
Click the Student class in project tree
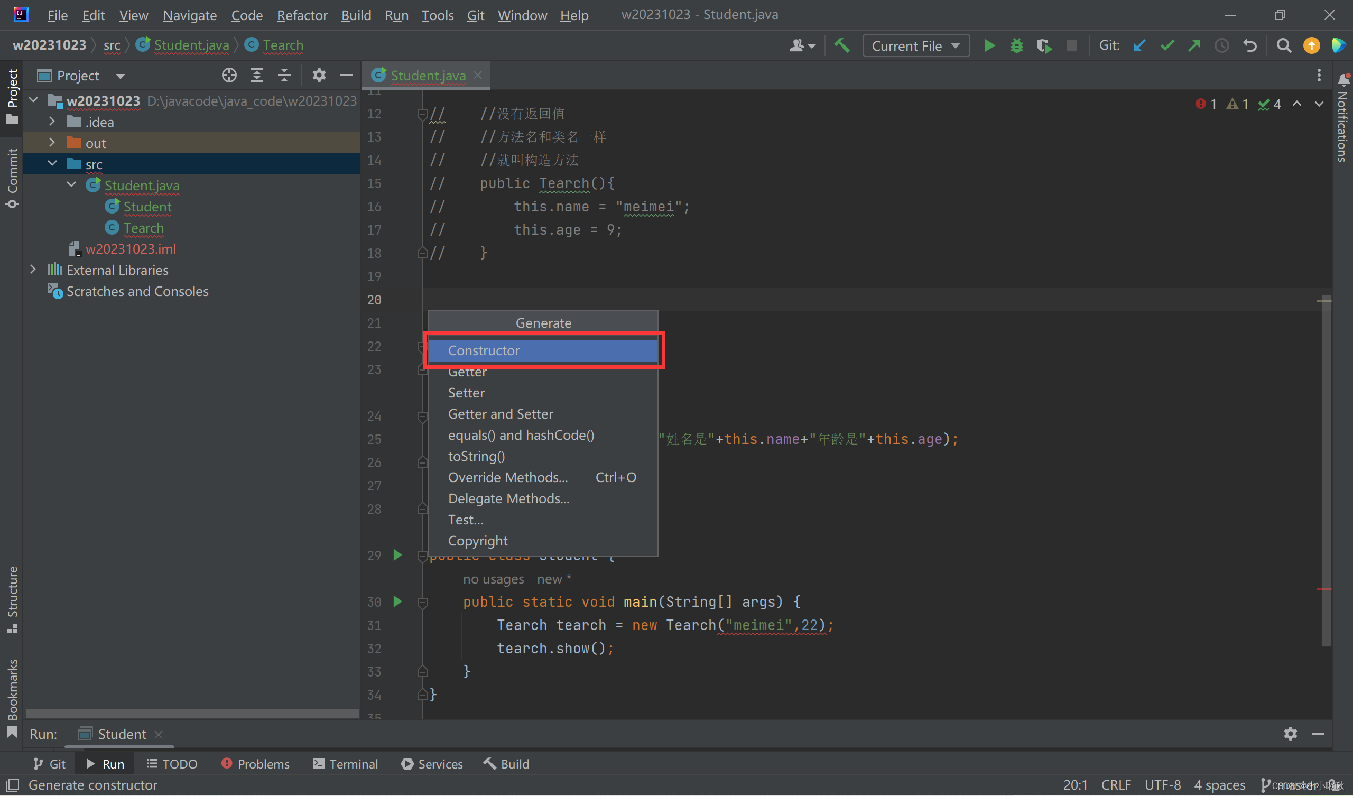pyautogui.click(x=146, y=206)
